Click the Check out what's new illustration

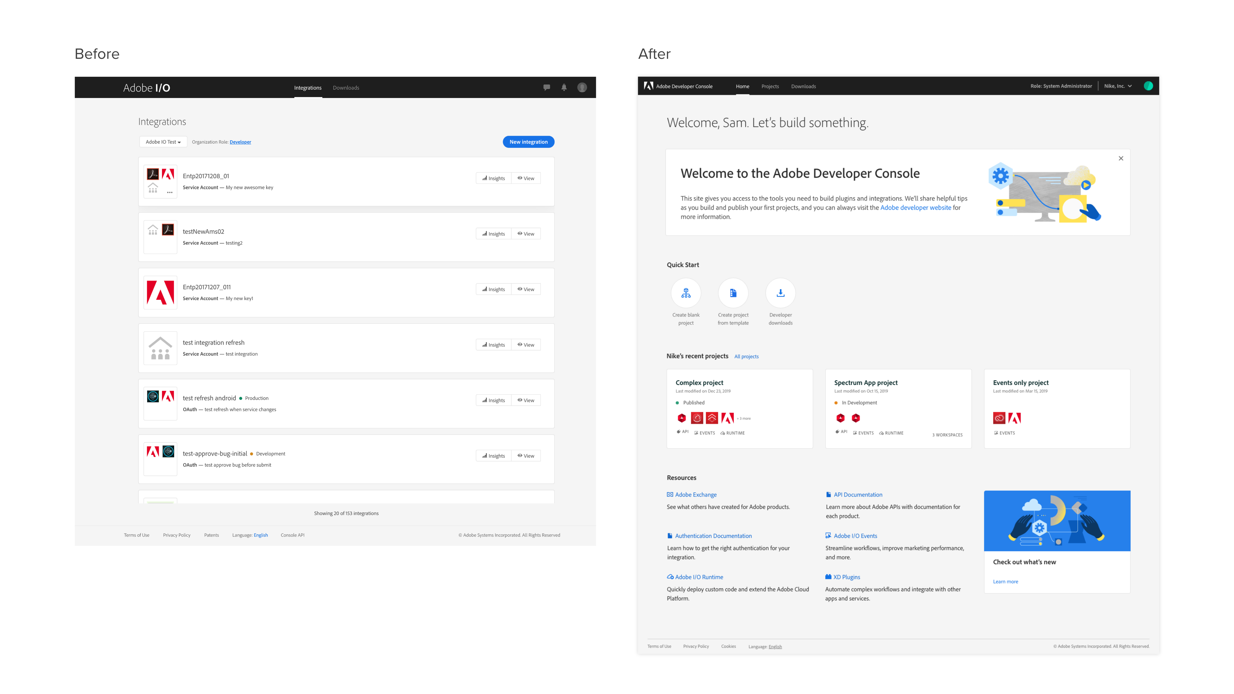pyautogui.click(x=1057, y=520)
